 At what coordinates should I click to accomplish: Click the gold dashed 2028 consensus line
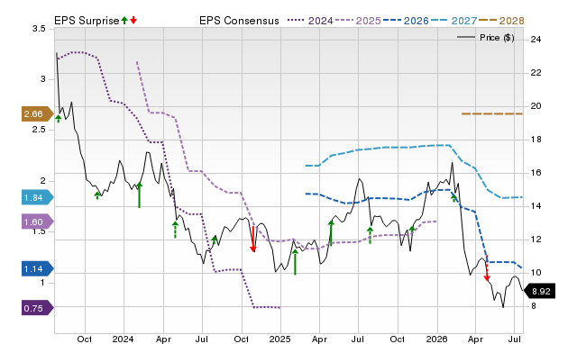pyautogui.click(x=492, y=113)
